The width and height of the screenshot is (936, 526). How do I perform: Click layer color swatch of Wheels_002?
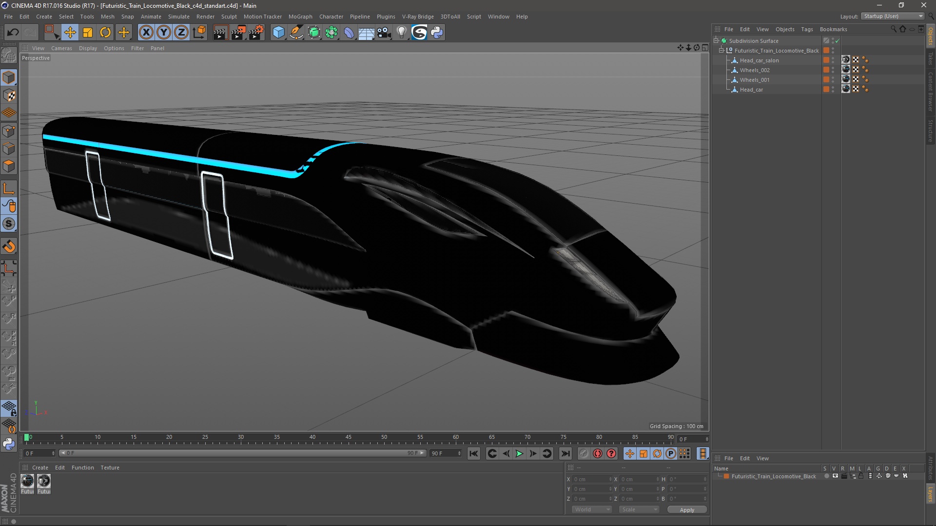tap(826, 70)
